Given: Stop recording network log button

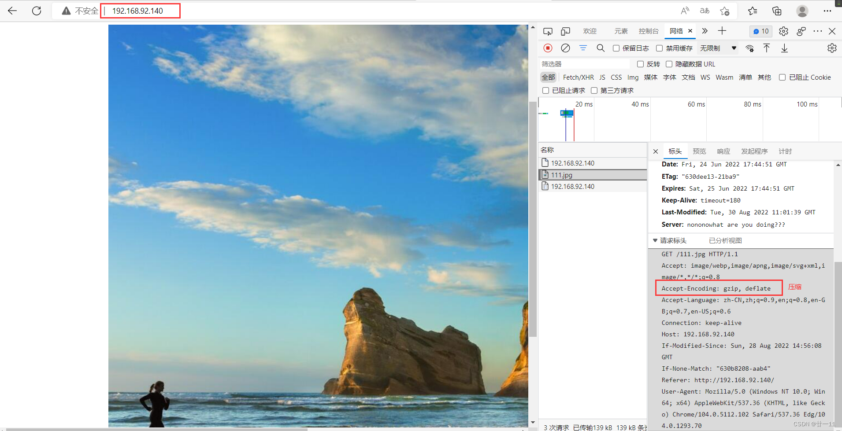Looking at the screenshot, I should click(548, 48).
